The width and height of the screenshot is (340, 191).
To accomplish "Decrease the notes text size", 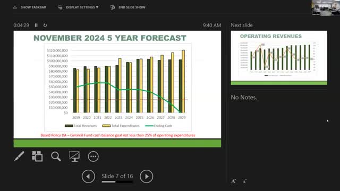I will pos(244,181).
